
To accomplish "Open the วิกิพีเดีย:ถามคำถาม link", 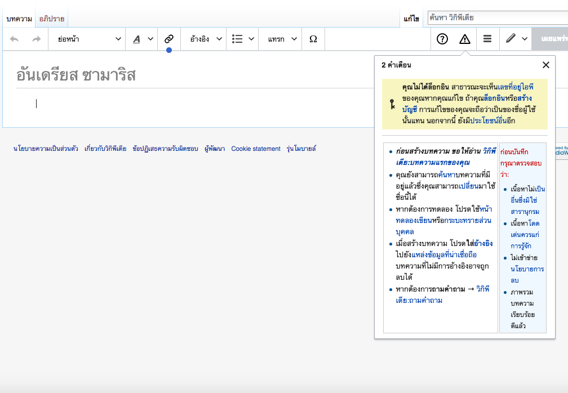I will click(x=443, y=294).
